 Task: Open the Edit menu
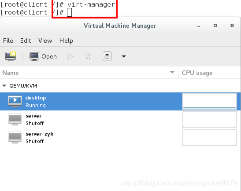(x=26, y=40)
